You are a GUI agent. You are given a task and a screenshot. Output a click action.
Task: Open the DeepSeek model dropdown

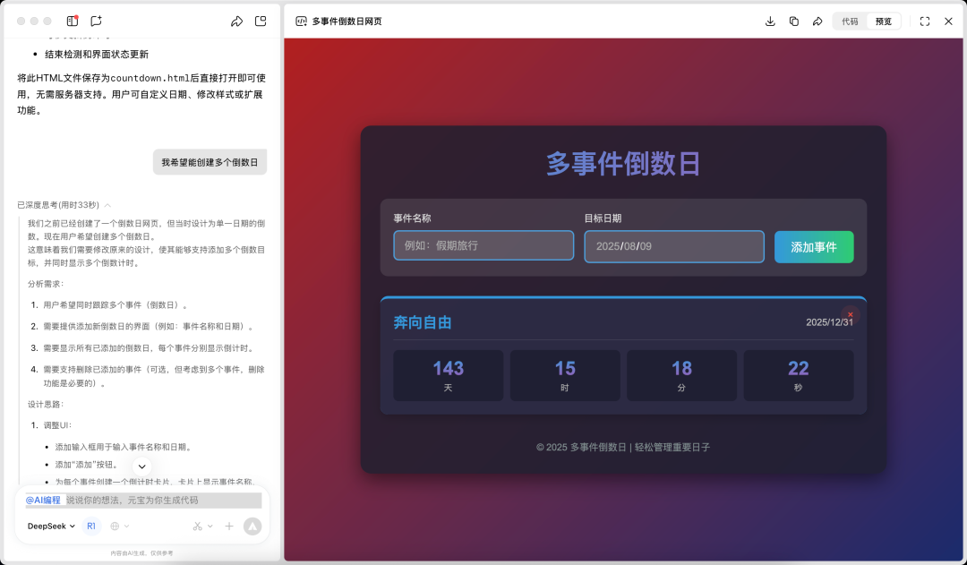(x=51, y=526)
